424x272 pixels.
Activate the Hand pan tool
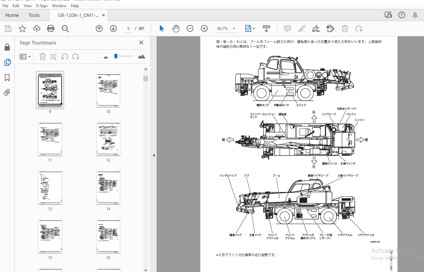coord(176,29)
